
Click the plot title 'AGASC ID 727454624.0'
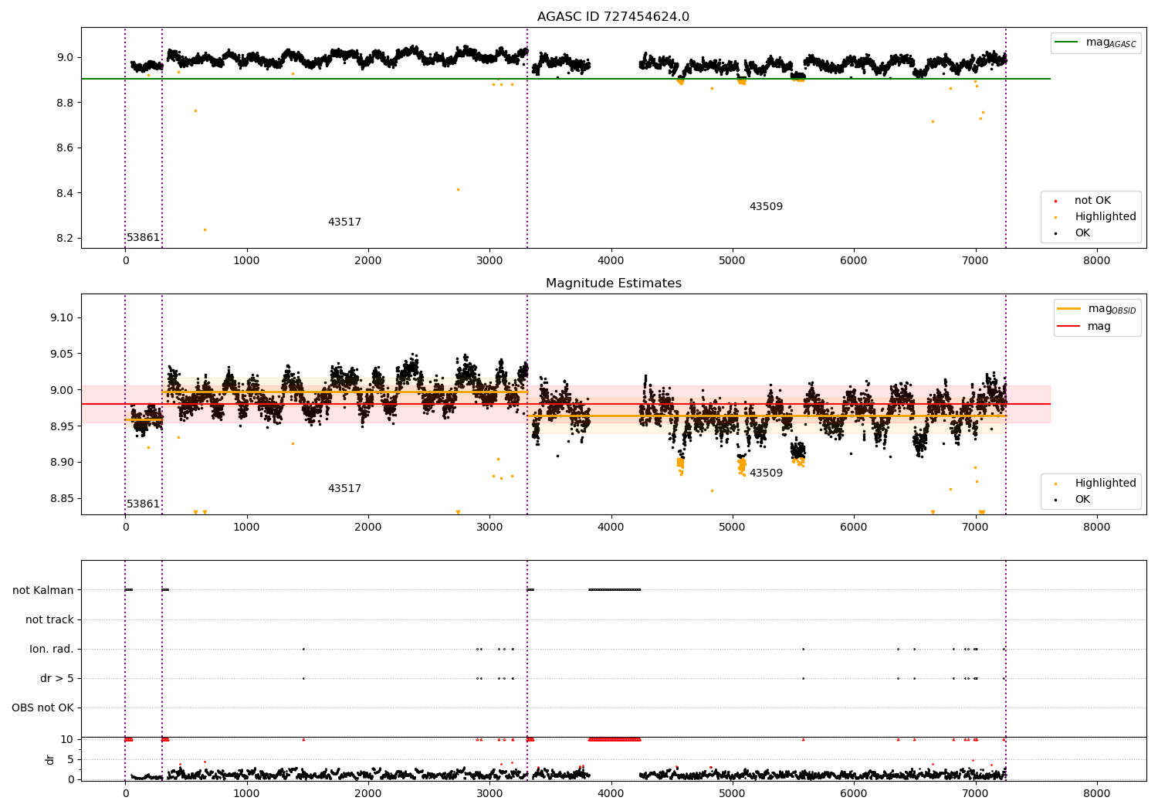click(x=613, y=17)
